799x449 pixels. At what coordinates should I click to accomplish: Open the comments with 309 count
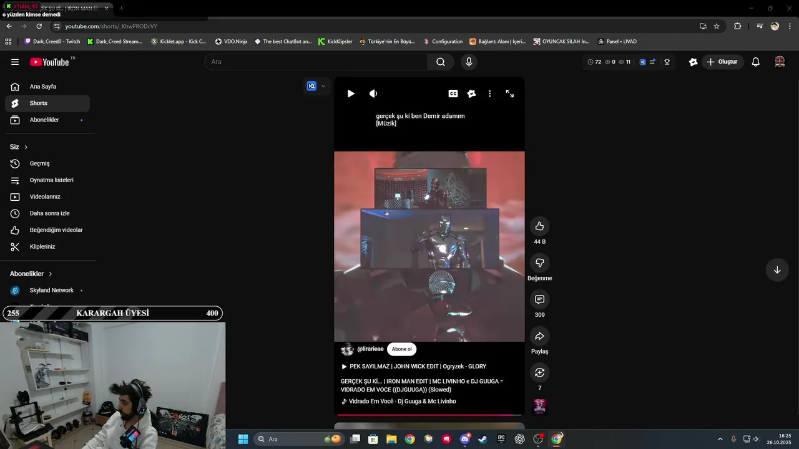click(x=540, y=299)
